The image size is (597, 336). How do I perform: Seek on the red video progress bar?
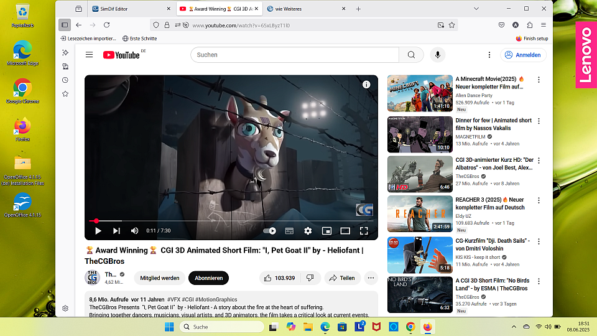tap(231, 221)
